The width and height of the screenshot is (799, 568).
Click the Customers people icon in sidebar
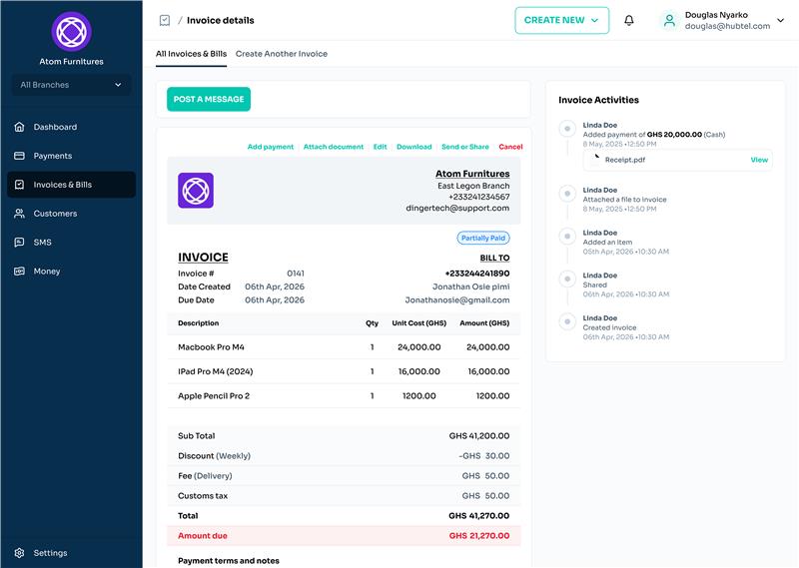[20, 214]
